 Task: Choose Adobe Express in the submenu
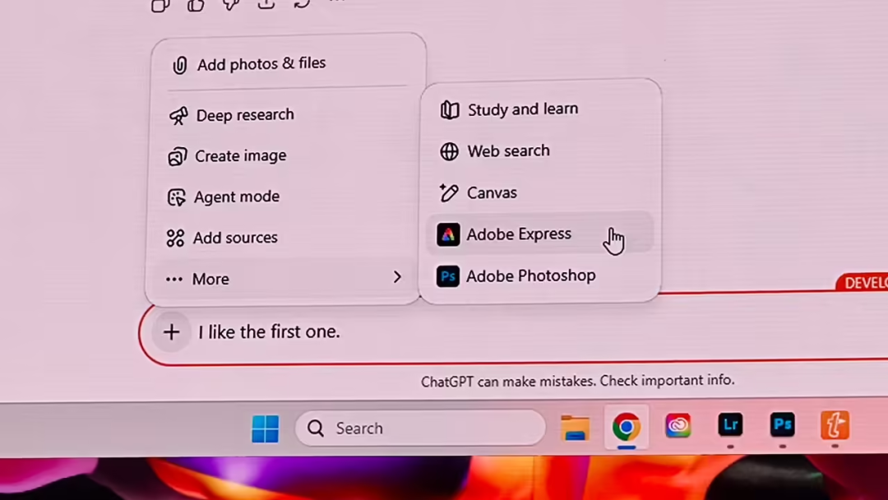pyautogui.click(x=539, y=234)
